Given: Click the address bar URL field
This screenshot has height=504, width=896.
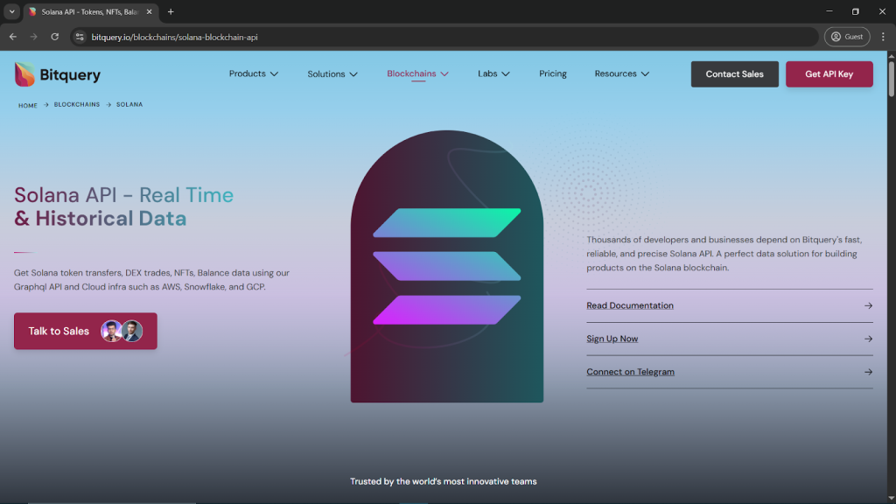Looking at the screenshot, I should [445, 37].
